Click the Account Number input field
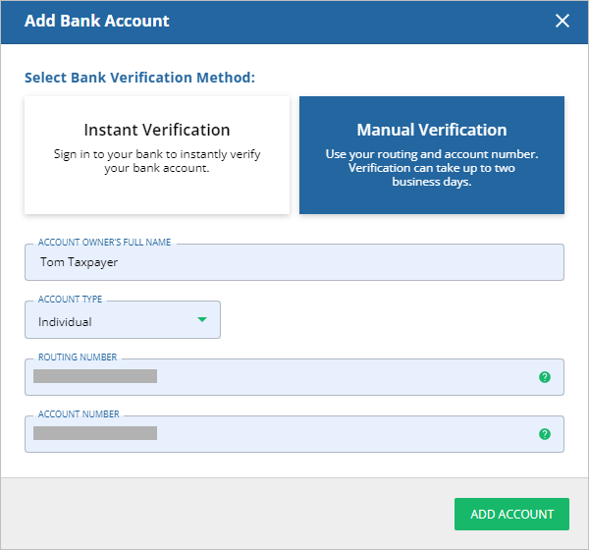 (x=294, y=434)
